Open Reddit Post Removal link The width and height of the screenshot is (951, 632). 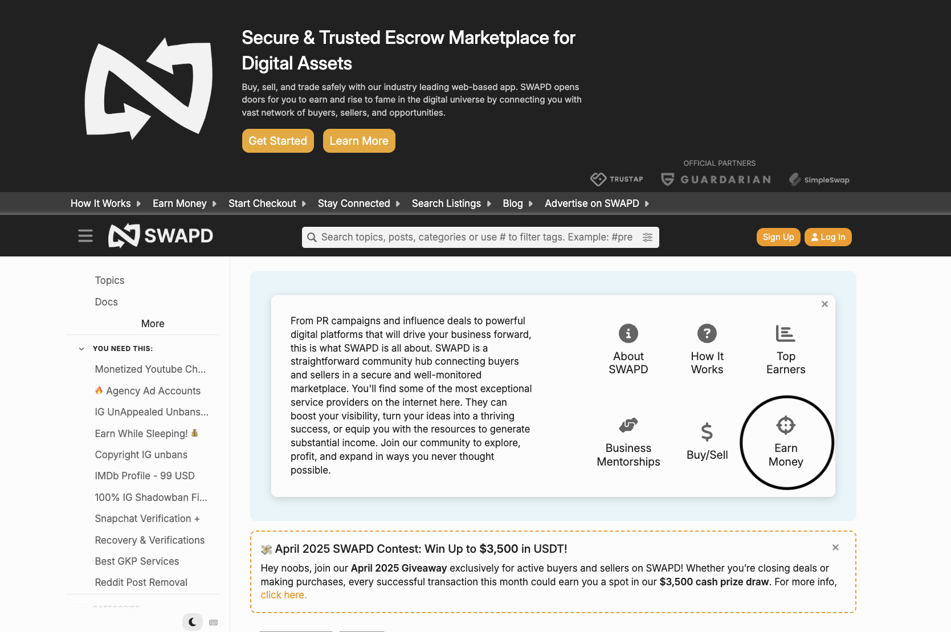click(x=141, y=582)
